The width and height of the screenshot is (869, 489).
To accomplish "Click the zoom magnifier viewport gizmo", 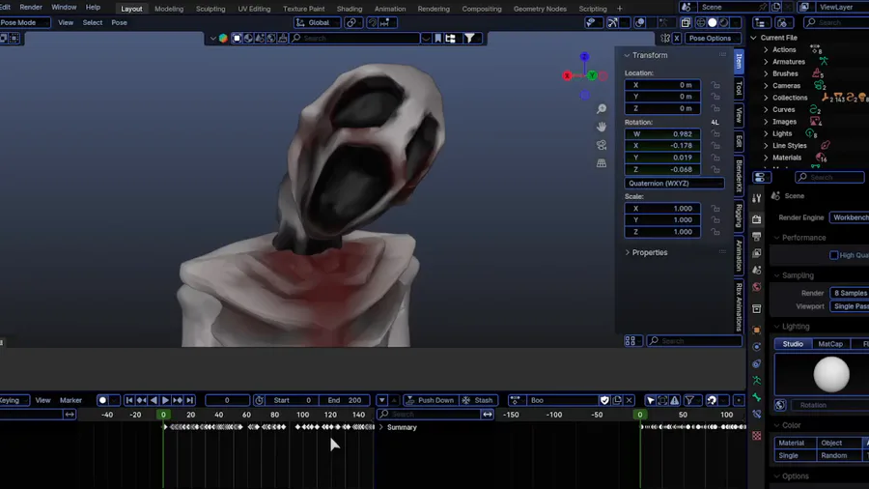I will point(602,108).
